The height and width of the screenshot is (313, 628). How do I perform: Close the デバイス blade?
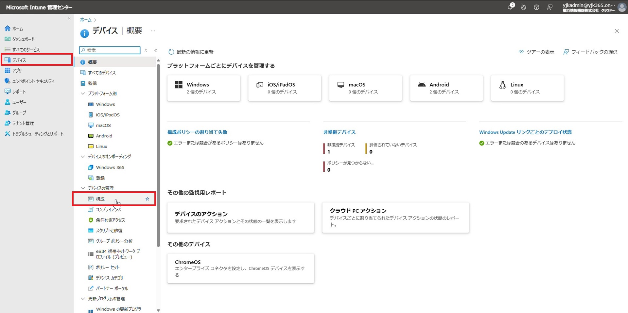coord(617,31)
